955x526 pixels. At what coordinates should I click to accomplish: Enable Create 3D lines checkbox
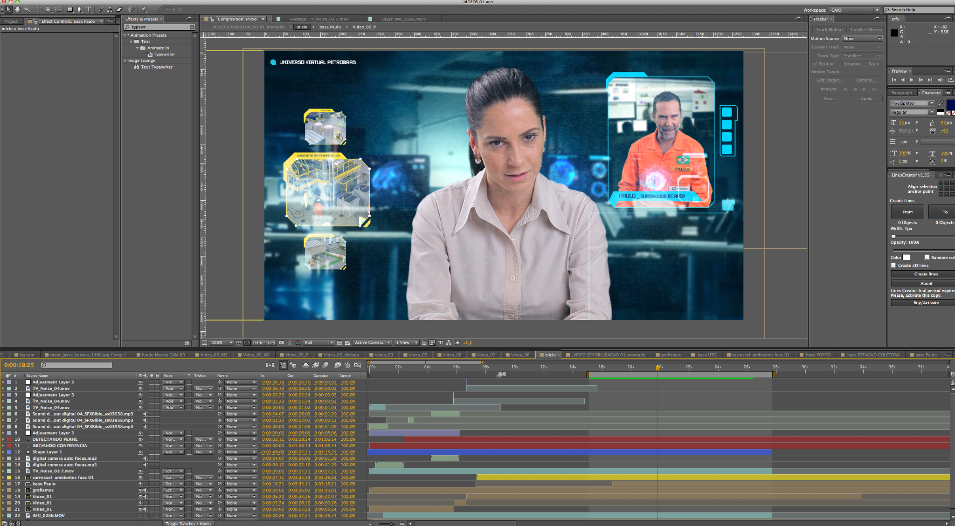pyautogui.click(x=893, y=265)
